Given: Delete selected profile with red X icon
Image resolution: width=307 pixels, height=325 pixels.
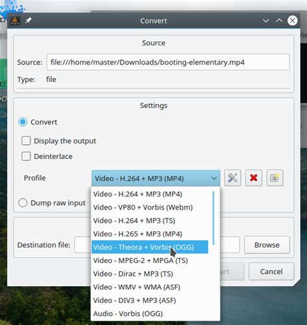Looking at the screenshot, I should click(254, 178).
